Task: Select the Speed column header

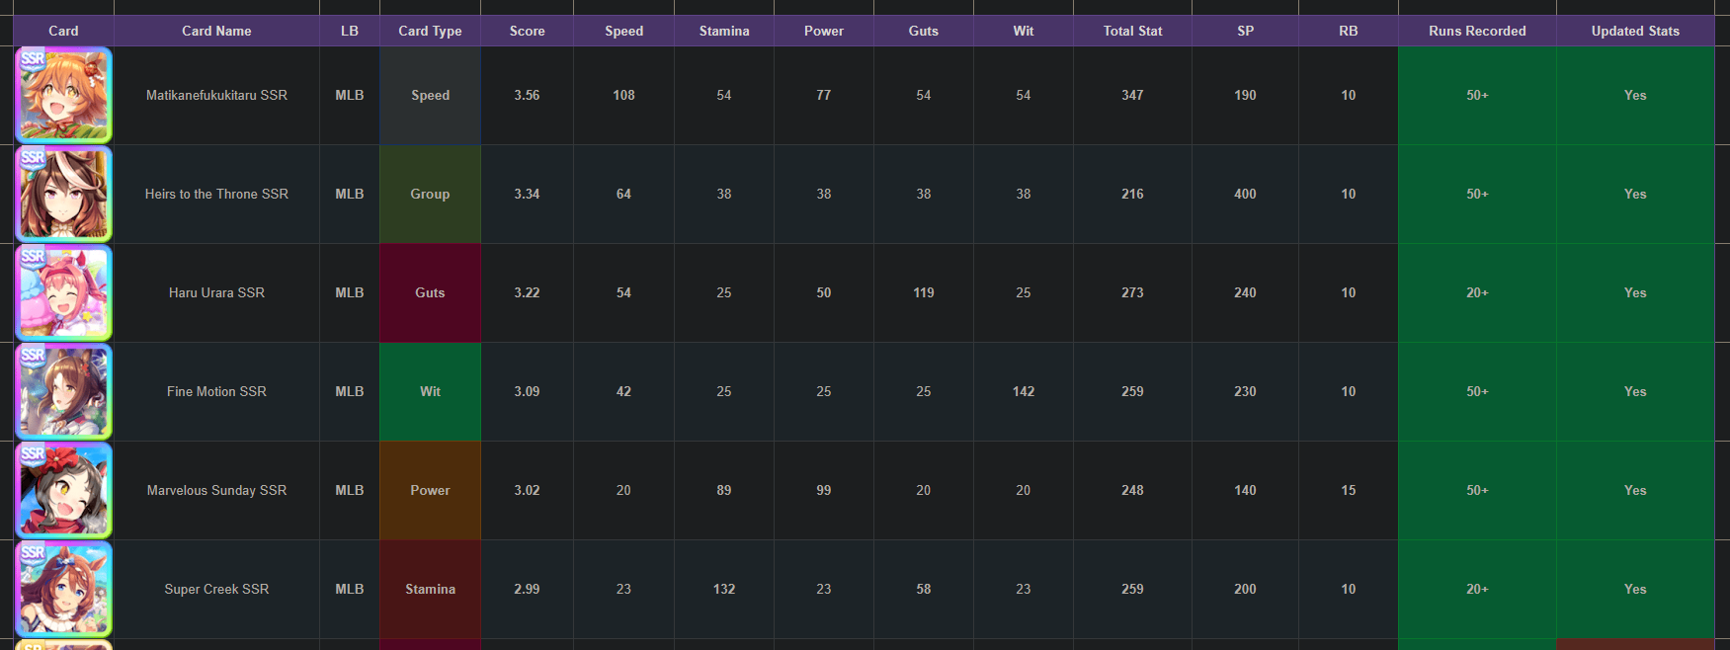Action: (x=623, y=31)
